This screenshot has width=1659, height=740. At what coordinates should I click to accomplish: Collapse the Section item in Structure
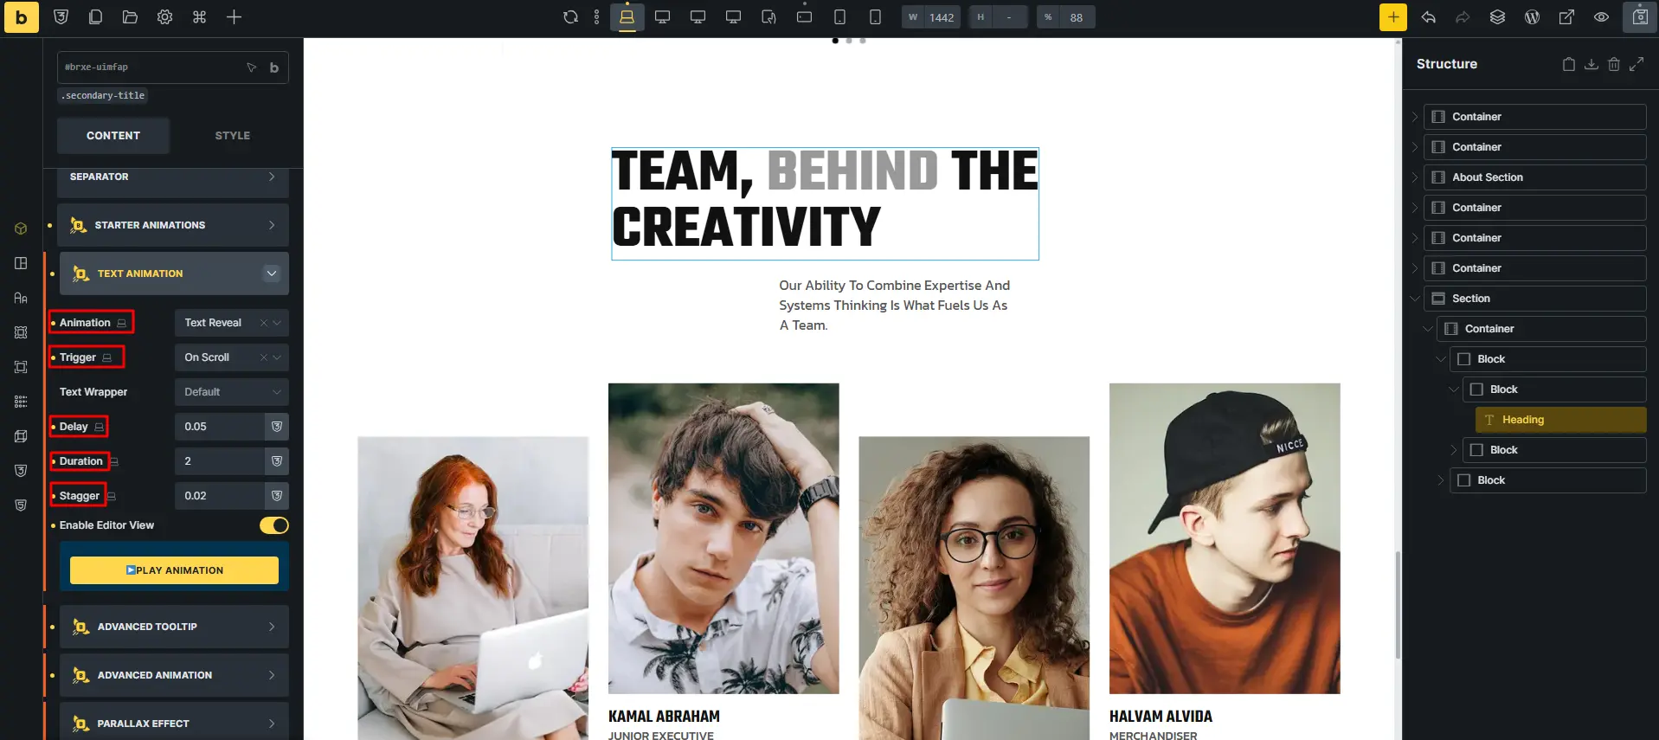[1415, 299]
